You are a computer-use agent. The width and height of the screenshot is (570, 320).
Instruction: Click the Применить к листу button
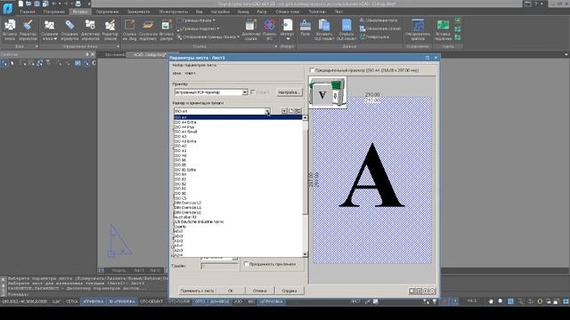(197, 291)
